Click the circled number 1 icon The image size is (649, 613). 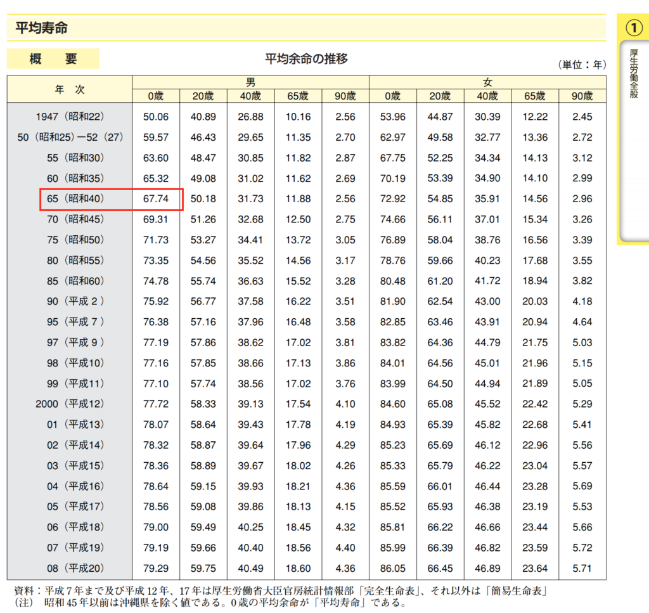(x=634, y=27)
